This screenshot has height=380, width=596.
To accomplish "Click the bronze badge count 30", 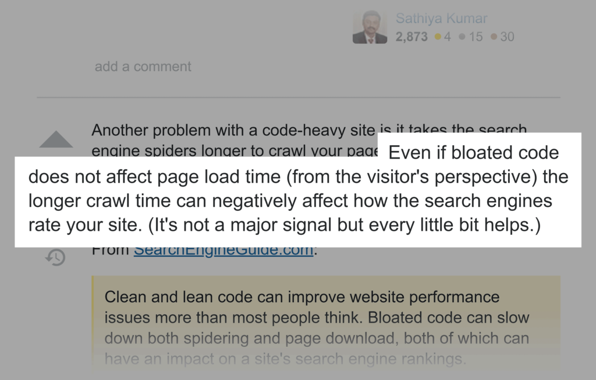I will click(507, 37).
